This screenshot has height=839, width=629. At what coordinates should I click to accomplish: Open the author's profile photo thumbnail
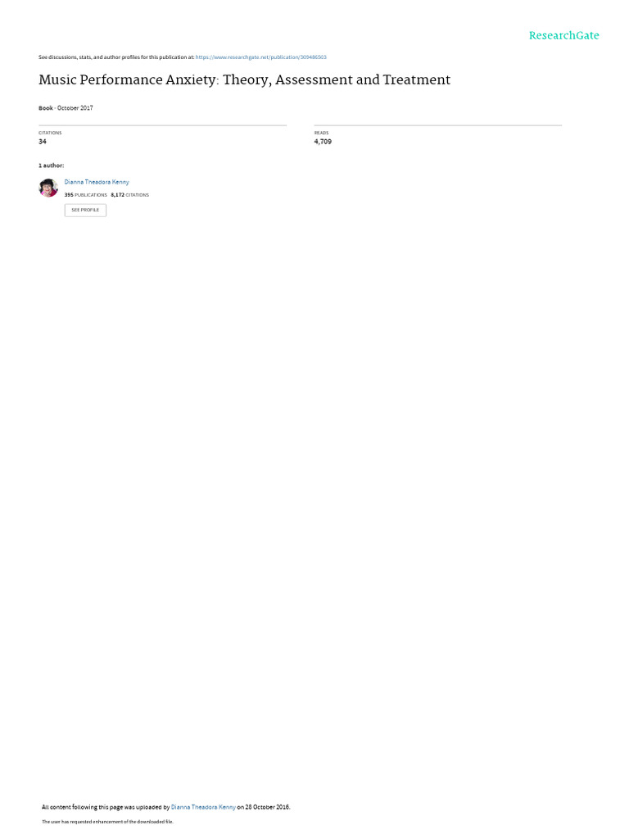click(x=48, y=188)
